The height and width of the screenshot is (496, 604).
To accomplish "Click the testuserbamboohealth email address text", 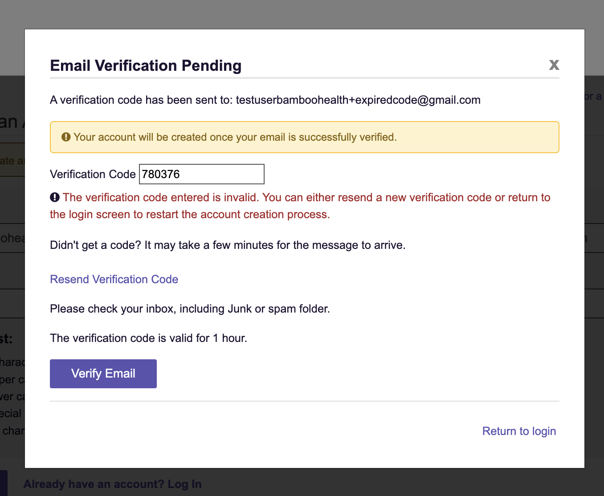I will point(358,100).
